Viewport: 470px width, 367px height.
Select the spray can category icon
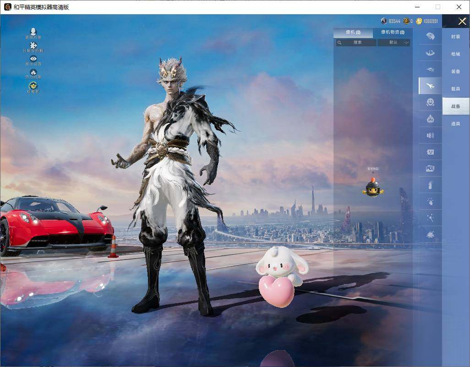[x=431, y=185]
